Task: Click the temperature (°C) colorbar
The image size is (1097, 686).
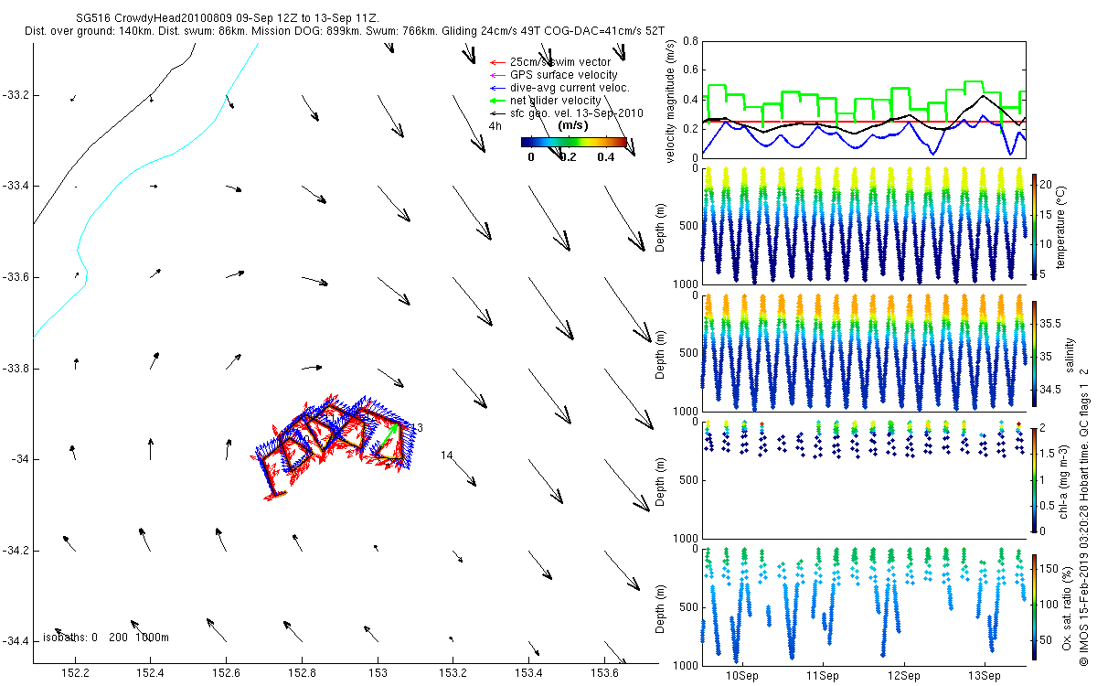Action: point(1034,225)
